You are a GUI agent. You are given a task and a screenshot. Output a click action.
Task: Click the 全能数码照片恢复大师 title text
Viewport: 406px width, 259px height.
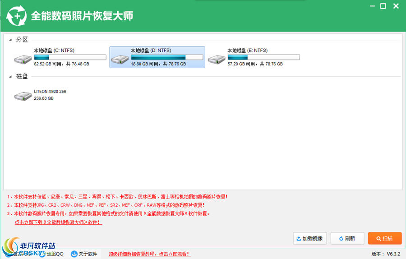tap(82, 16)
